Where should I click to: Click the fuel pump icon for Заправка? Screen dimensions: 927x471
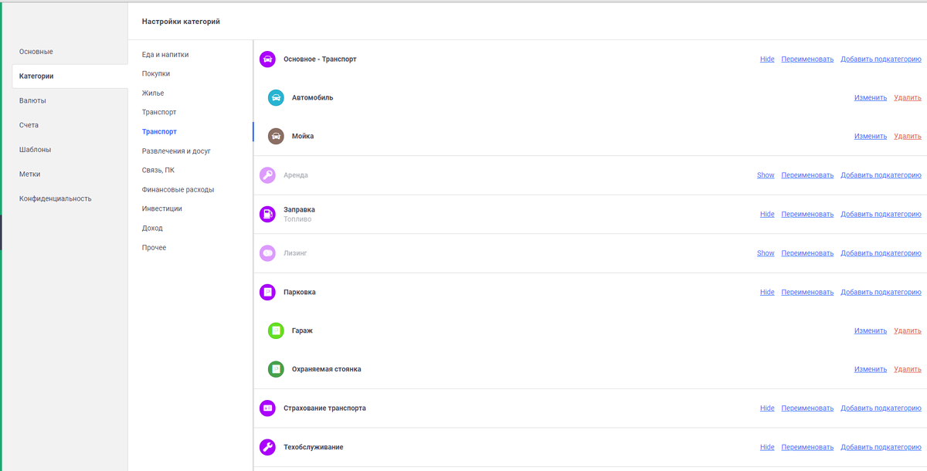[267, 214]
